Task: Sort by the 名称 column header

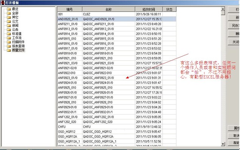Action: click(x=109, y=9)
